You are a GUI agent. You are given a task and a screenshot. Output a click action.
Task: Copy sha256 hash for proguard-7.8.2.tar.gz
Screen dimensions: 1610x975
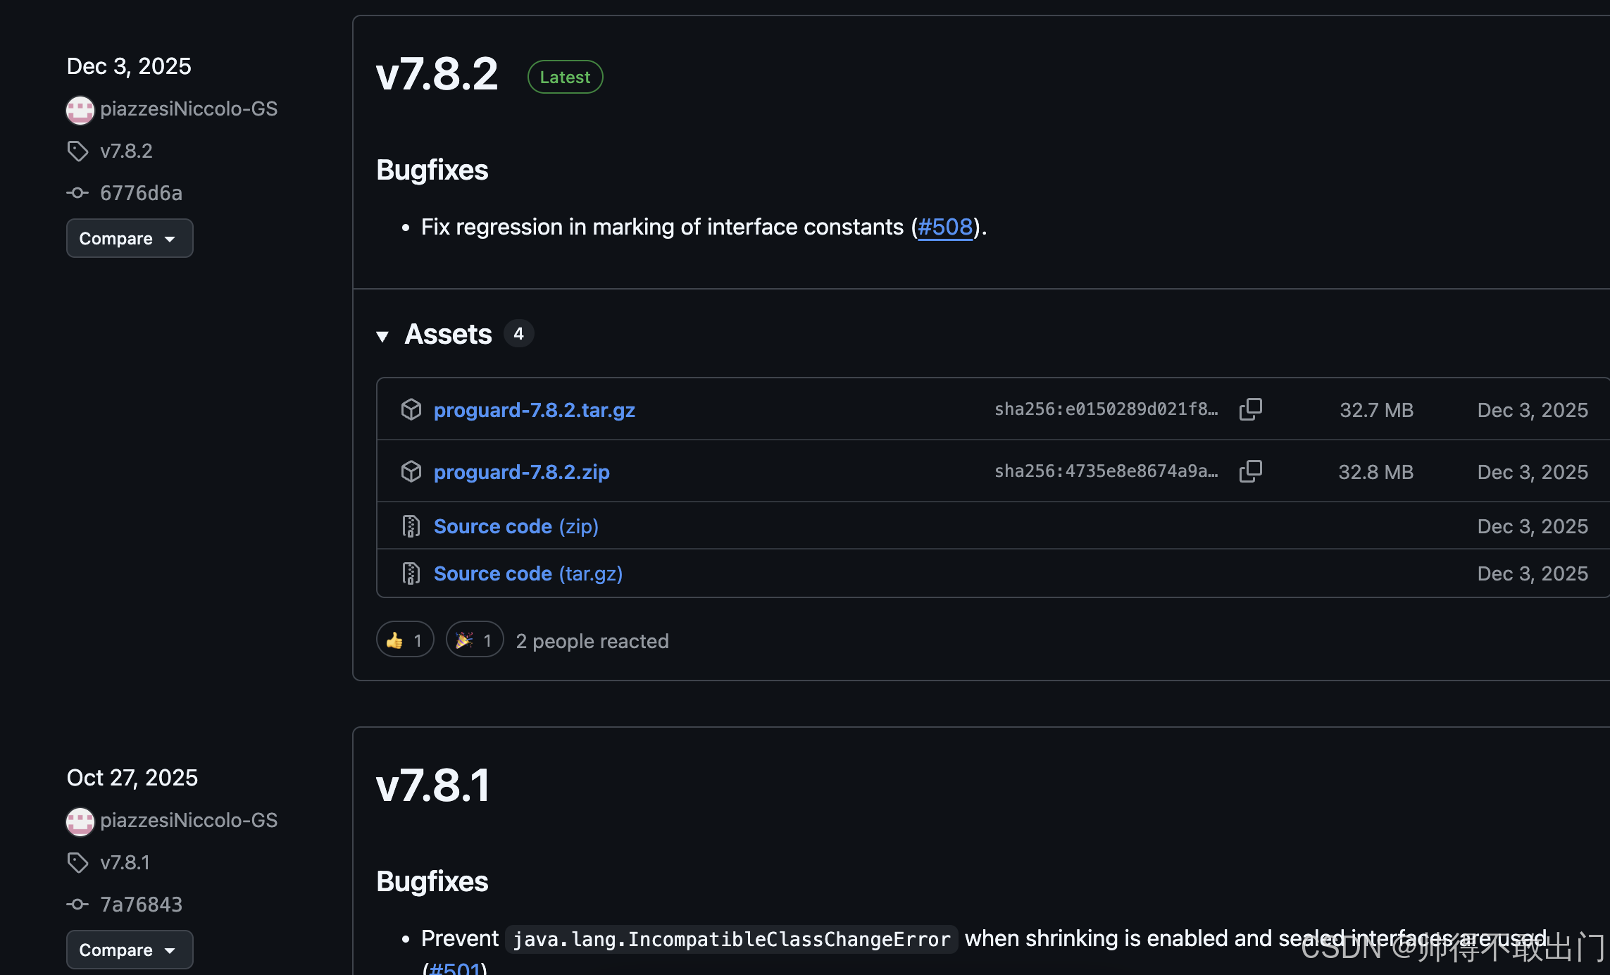click(1250, 409)
